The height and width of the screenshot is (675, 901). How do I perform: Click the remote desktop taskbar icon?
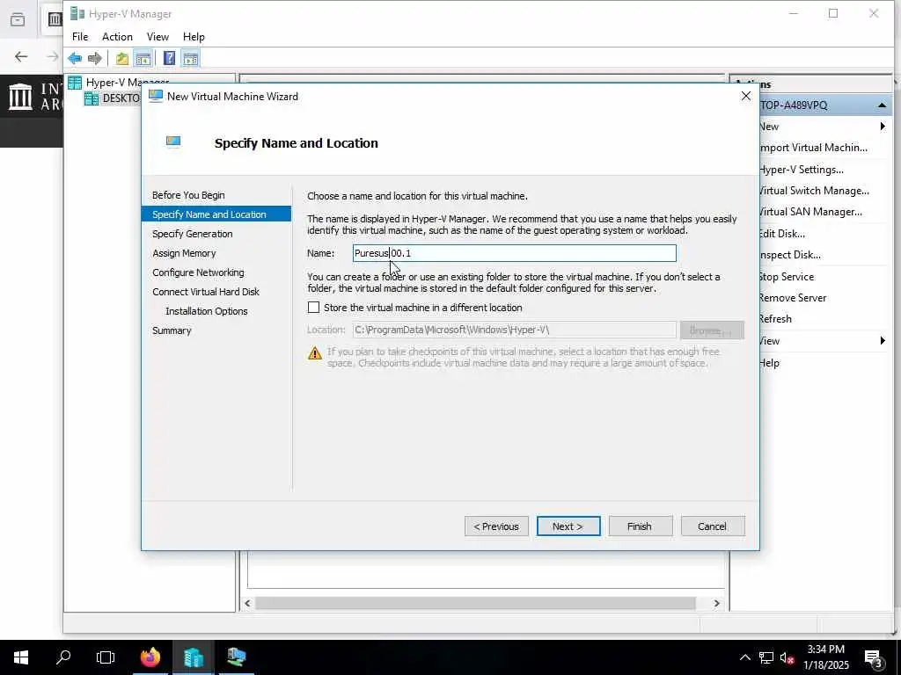tap(236, 657)
